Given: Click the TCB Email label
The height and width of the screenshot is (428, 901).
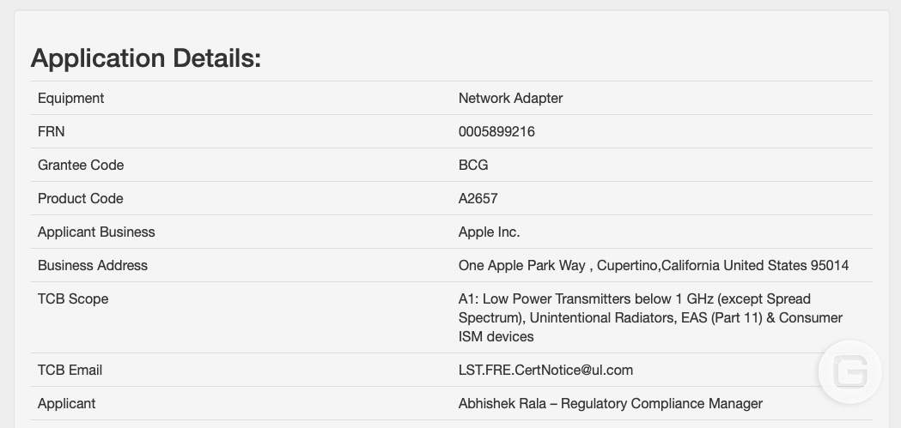Looking at the screenshot, I should tap(70, 370).
